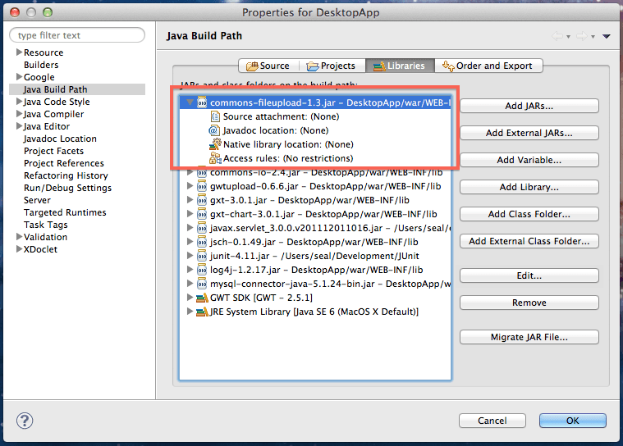The image size is (623, 446).
Task: Click the Add External JARs... button
Action: 529,133
